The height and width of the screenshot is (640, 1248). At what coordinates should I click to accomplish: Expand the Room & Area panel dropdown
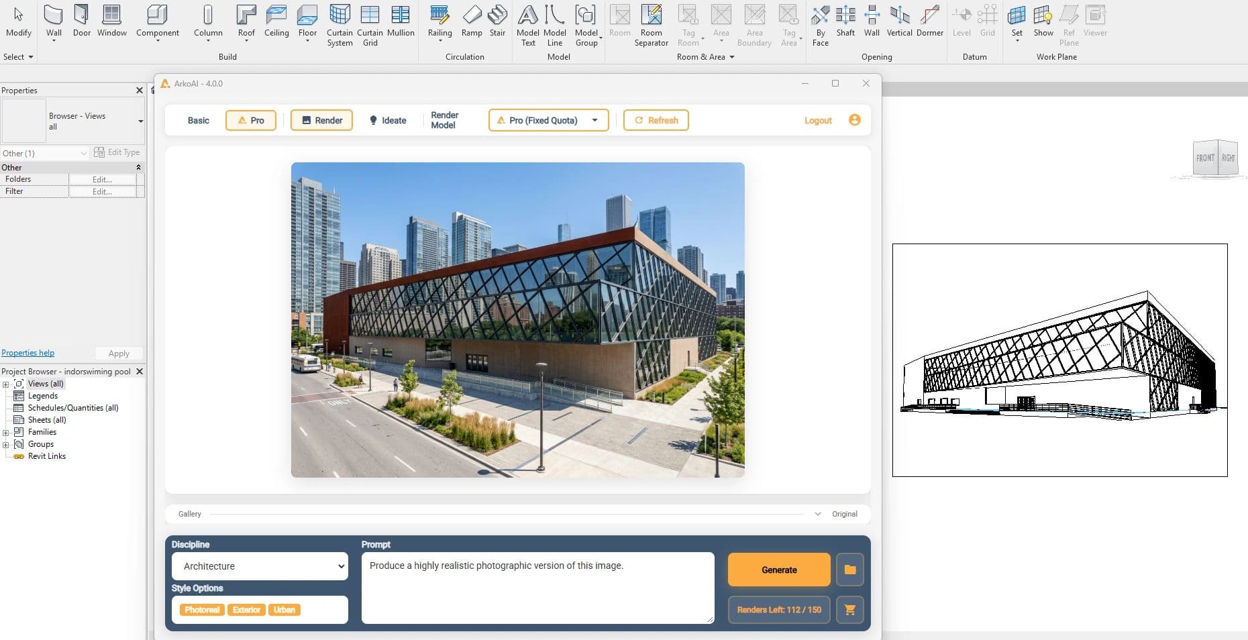pyautogui.click(x=705, y=57)
